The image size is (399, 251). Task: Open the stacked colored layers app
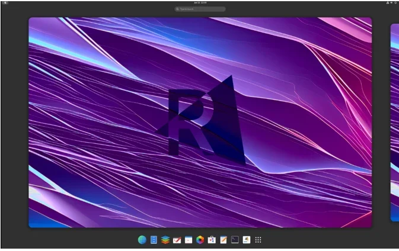[x=165, y=240]
